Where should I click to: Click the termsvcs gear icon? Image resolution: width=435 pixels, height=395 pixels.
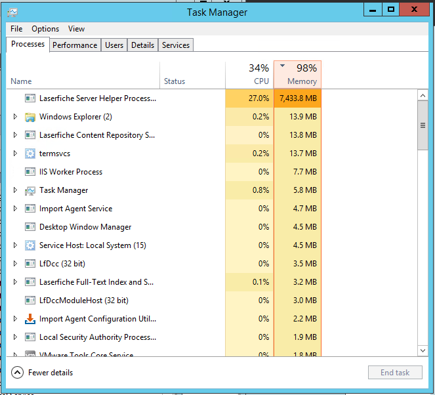pyautogui.click(x=30, y=154)
